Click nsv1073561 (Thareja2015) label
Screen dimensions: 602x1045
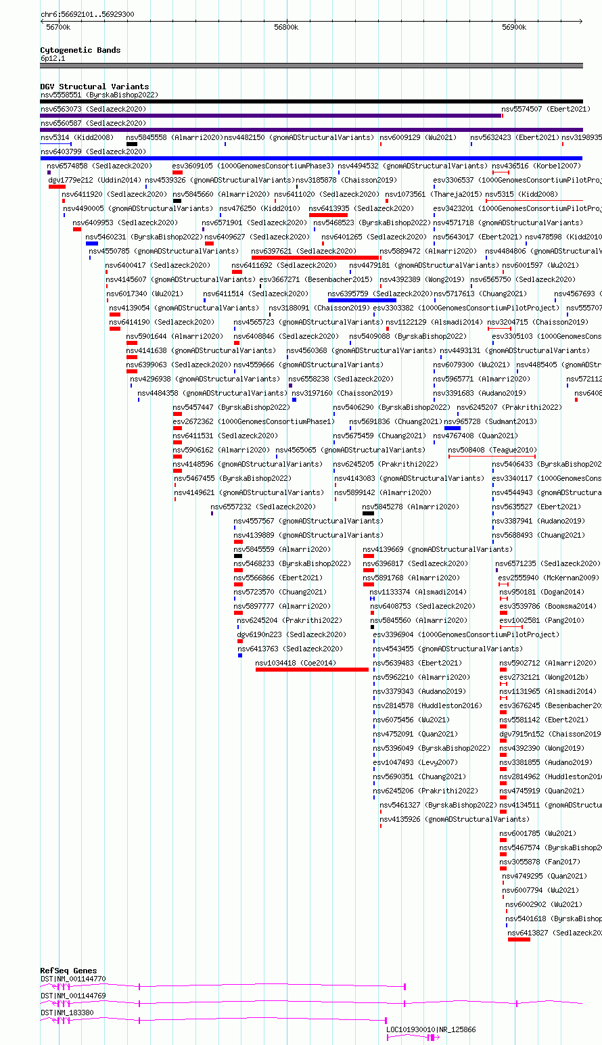434,194
